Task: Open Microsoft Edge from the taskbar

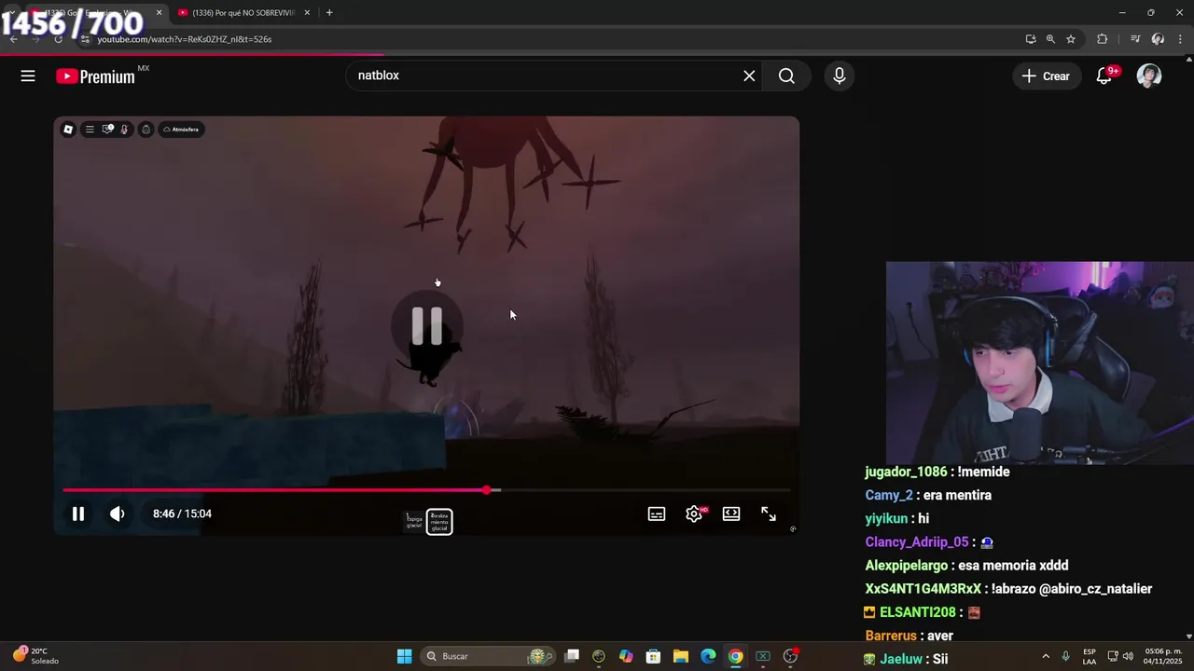Action: (x=708, y=656)
